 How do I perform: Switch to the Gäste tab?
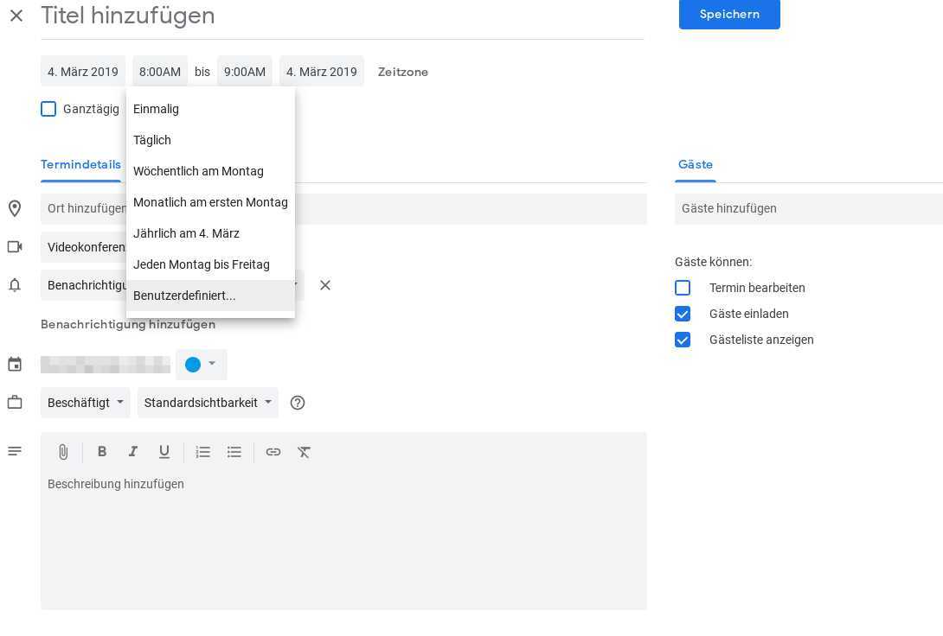696,164
